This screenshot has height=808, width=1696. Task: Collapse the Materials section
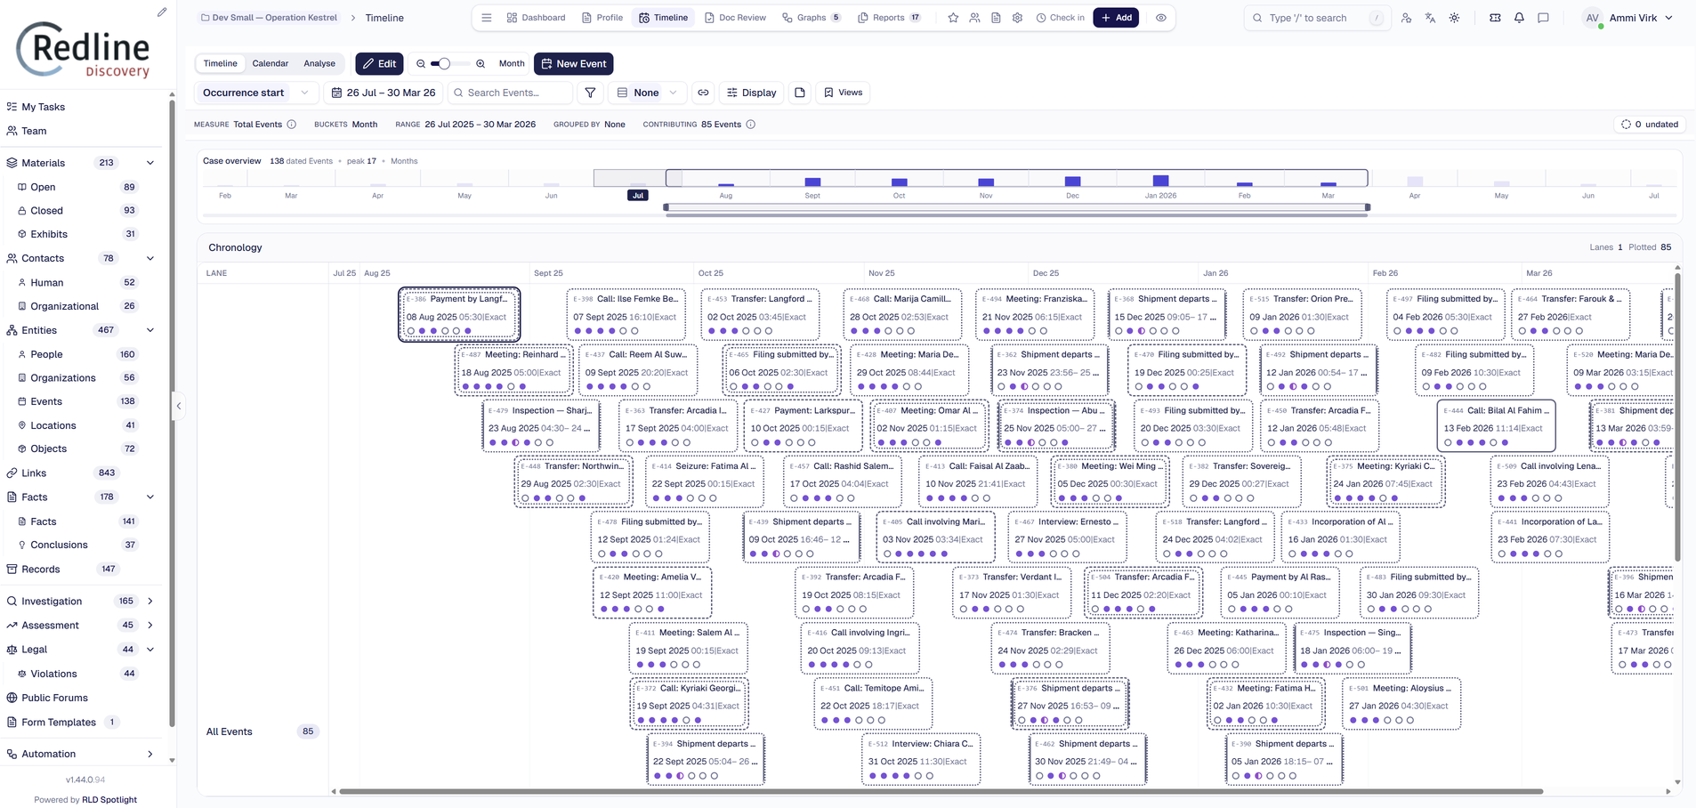[x=150, y=163]
